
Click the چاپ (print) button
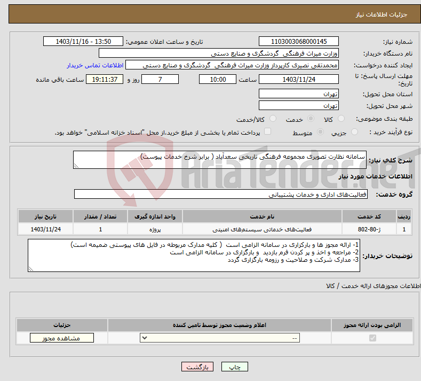(234, 367)
